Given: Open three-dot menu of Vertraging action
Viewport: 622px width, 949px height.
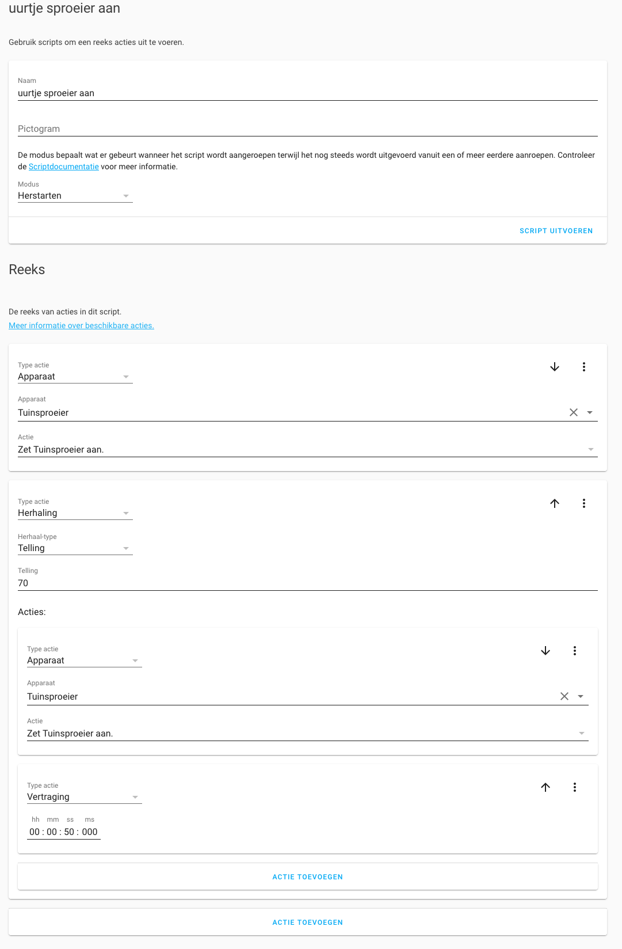Looking at the screenshot, I should click(x=574, y=787).
